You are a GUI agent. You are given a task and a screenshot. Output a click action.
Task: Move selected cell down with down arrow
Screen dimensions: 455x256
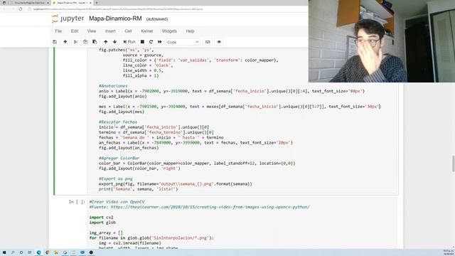(x=114, y=42)
